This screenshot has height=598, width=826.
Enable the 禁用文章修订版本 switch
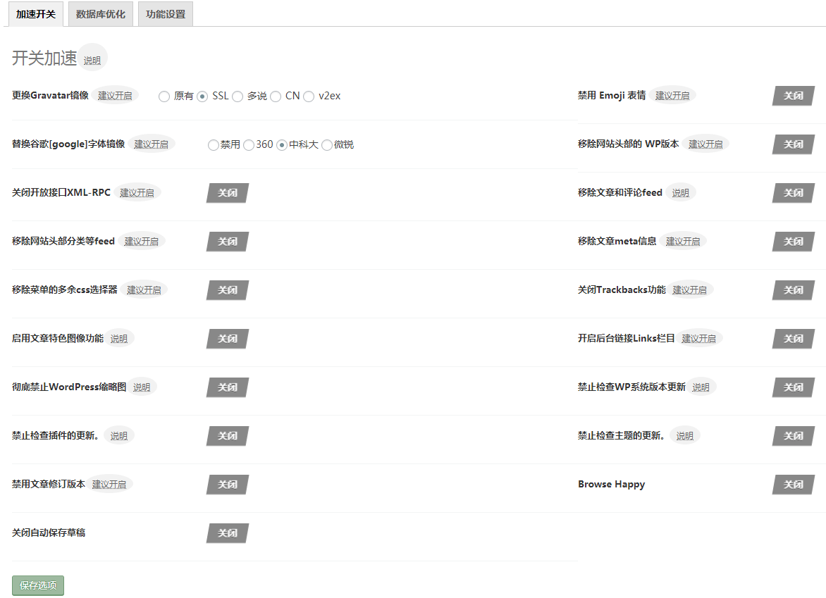[228, 485]
